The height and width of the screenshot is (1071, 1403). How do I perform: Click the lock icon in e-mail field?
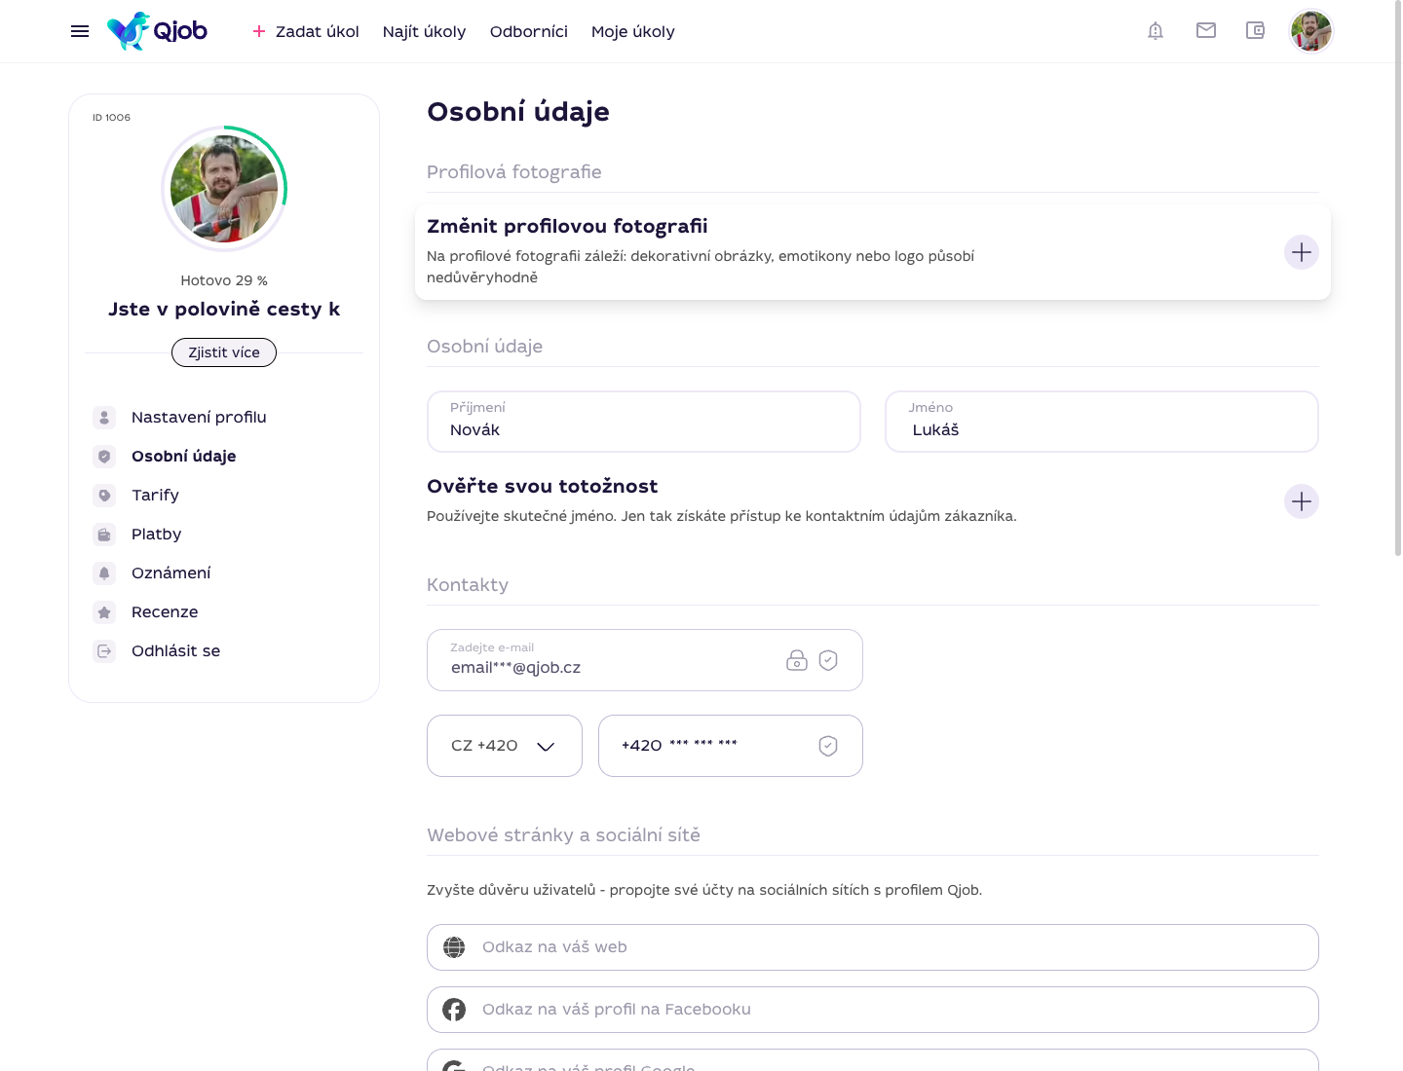(x=797, y=660)
